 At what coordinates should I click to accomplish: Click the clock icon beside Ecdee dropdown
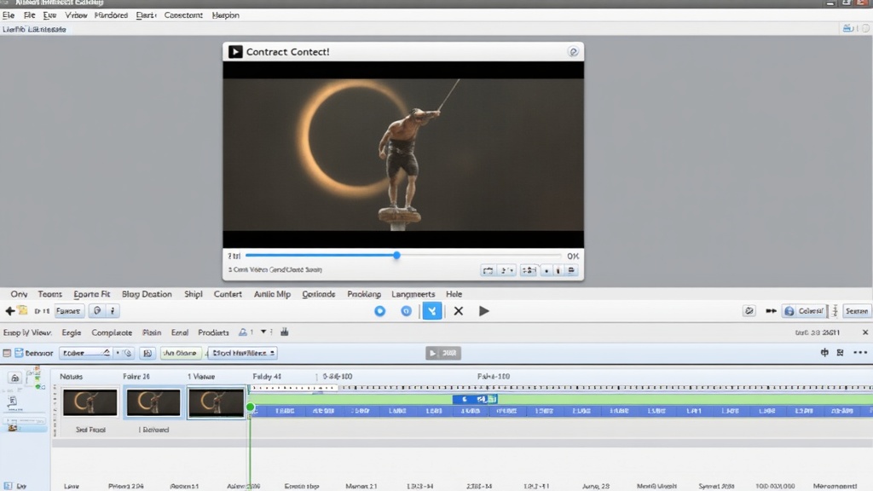click(x=128, y=353)
